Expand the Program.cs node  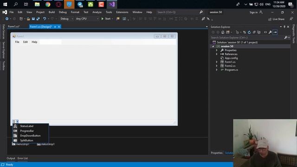coord(217,70)
